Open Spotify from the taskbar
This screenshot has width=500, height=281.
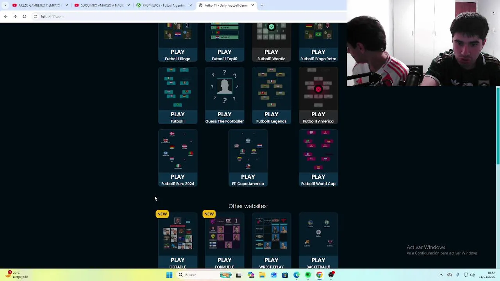tap(308, 275)
